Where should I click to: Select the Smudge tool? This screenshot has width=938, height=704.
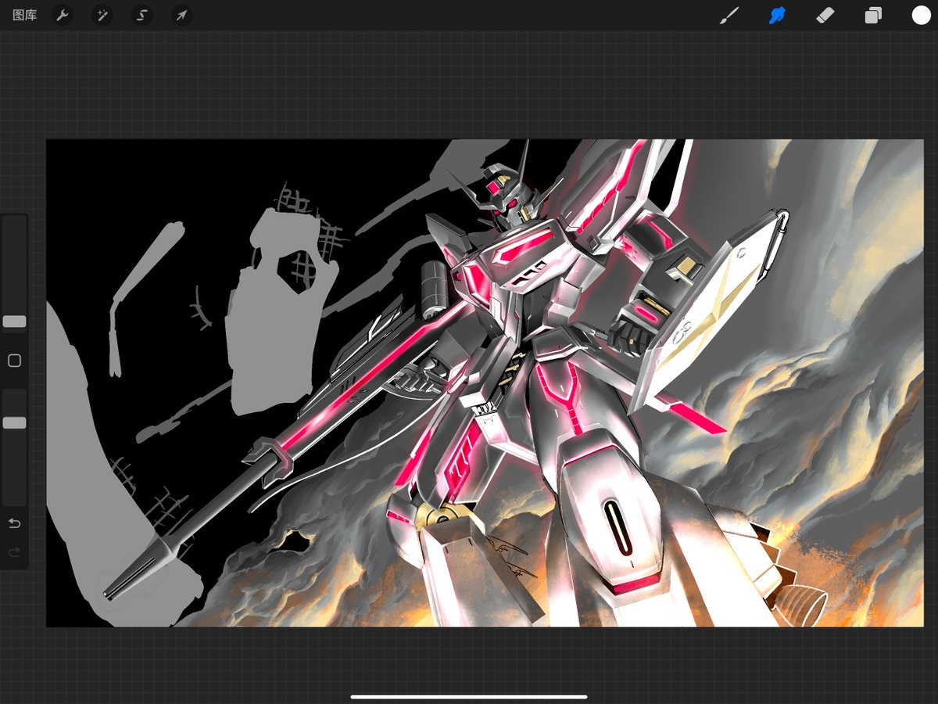(777, 16)
